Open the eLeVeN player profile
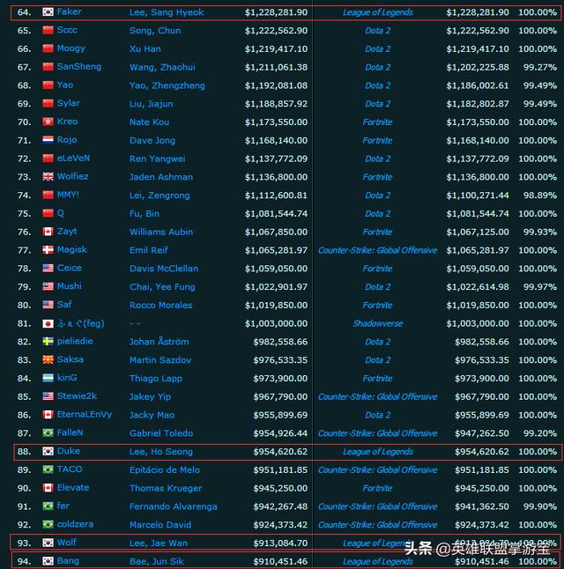This screenshot has width=564, height=569. point(74,158)
